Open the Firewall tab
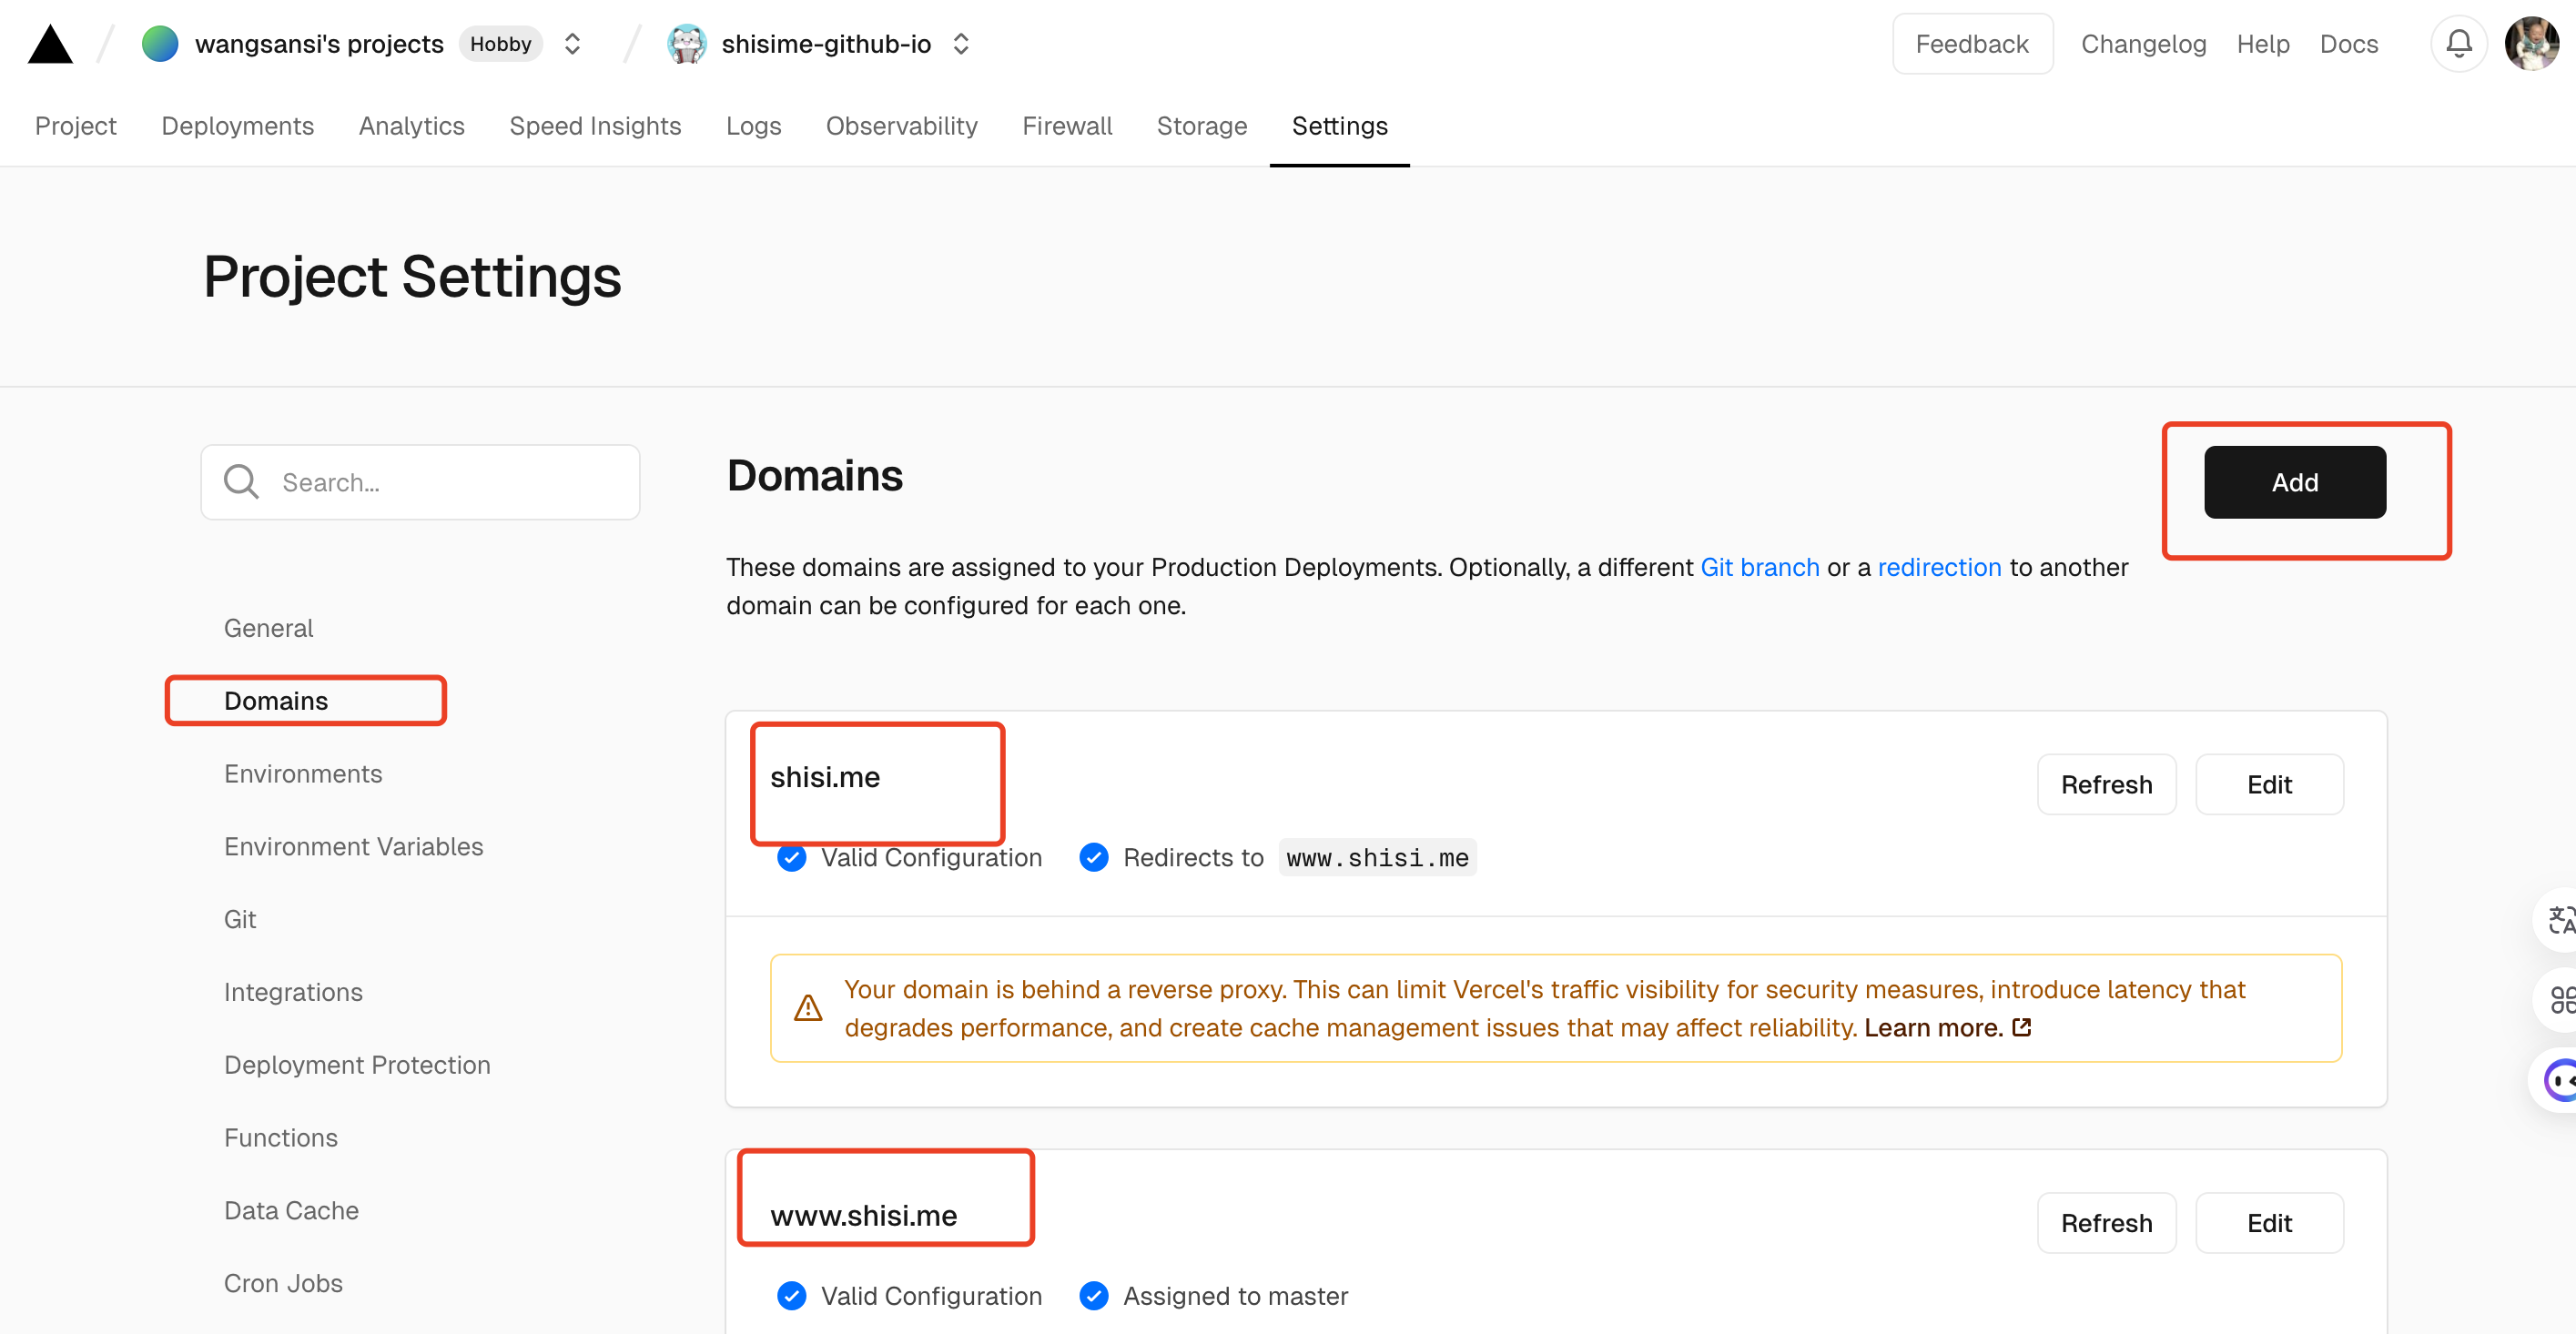Screen dimensions: 2576x1334 point(1067,126)
